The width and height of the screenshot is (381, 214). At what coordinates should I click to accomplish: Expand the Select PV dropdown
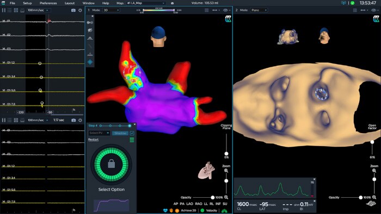point(99,133)
